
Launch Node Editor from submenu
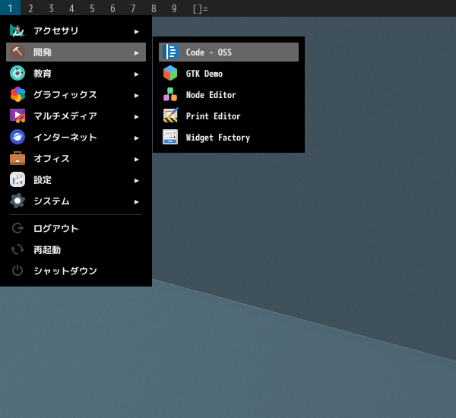pos(229,94)
